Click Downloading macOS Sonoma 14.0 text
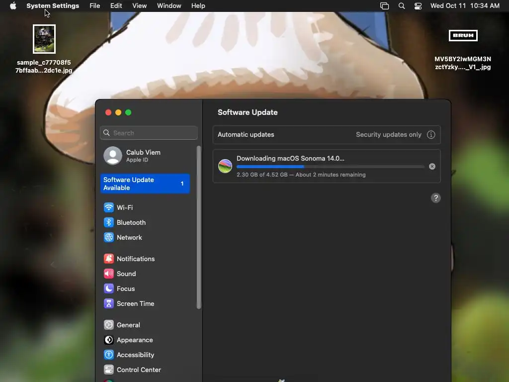Viewport: 509px width, 382px height. coord(290,158)
